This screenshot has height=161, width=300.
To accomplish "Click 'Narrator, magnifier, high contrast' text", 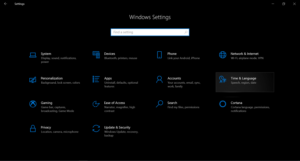I will pyautogui.click(x=120, y=109).
